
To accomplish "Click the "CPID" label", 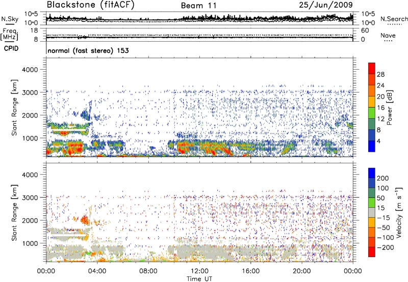I will pos(11,48).
